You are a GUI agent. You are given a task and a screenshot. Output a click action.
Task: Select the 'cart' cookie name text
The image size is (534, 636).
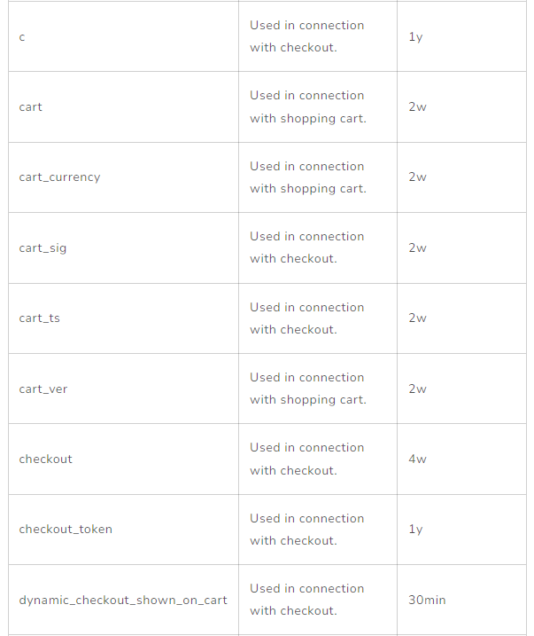pyautogui.click(x=31, y=107)
